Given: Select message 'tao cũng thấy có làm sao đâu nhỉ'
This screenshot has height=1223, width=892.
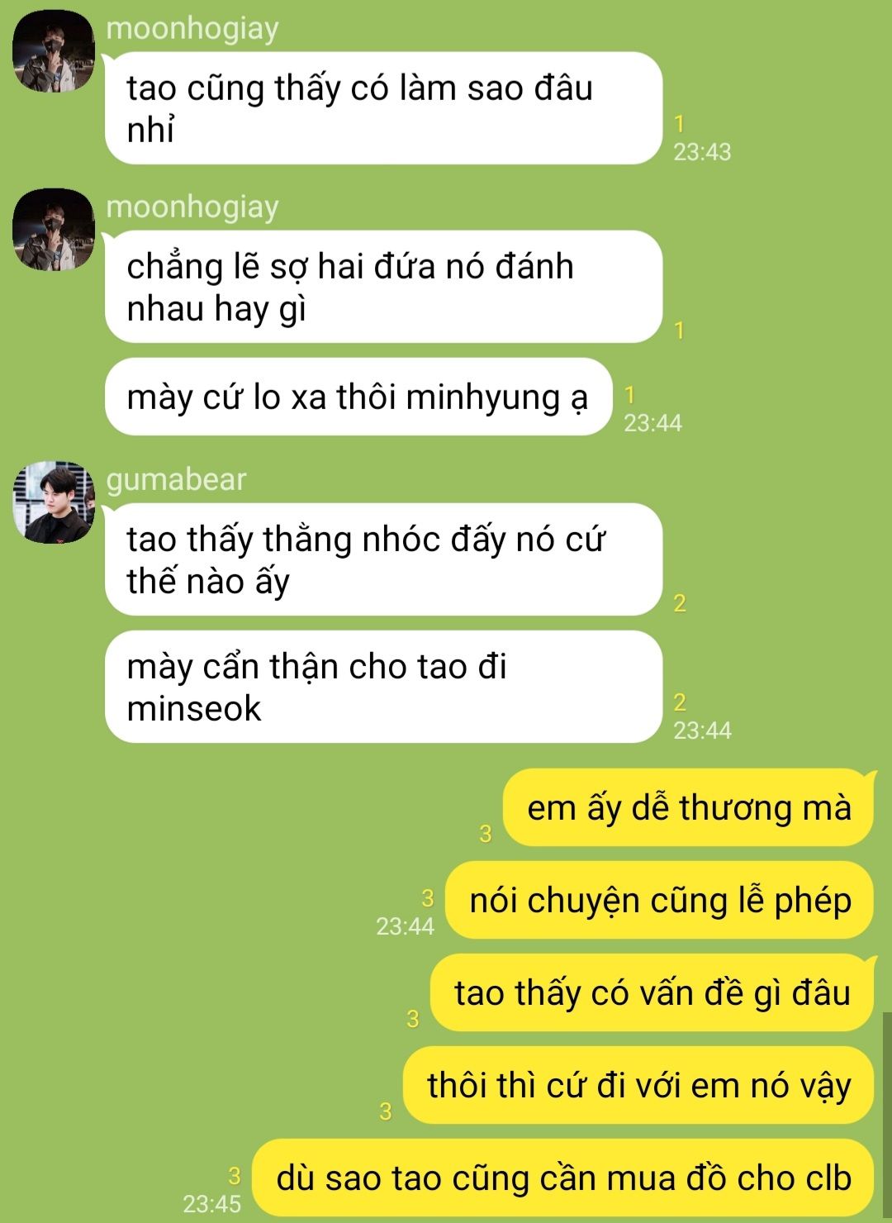Looking at the screenshot, I should (x=384, y=108).
